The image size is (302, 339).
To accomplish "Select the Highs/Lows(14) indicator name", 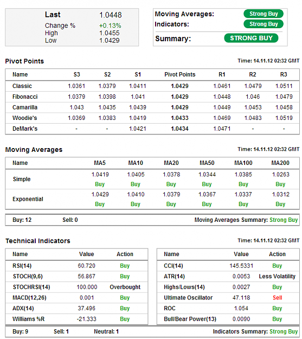I will (184, 287).
